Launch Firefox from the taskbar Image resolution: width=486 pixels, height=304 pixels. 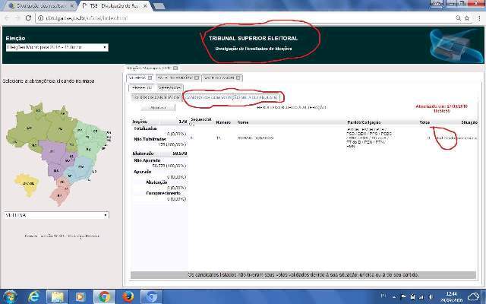coord(128,296)
